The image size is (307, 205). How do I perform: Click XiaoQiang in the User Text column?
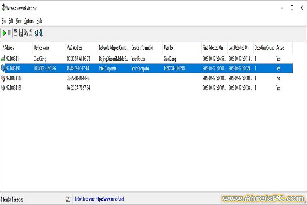(170, 59)
